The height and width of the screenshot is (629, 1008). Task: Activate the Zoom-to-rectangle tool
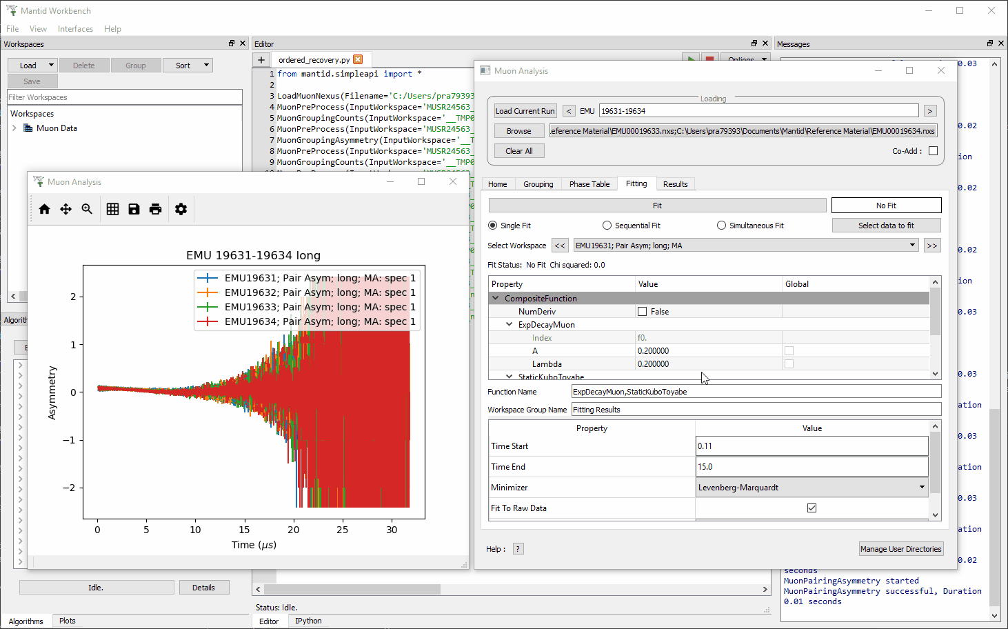87,208
